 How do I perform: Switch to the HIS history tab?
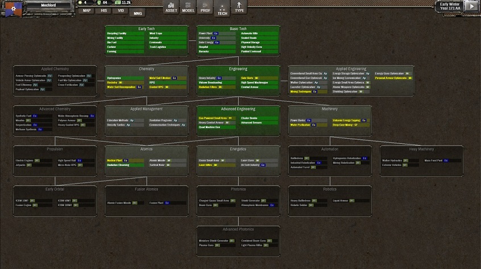(x=103, y=11)
